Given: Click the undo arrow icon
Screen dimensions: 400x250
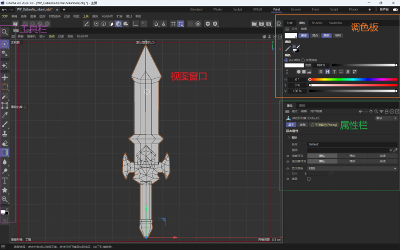Looking at the screenshot, I should point(4,9).
